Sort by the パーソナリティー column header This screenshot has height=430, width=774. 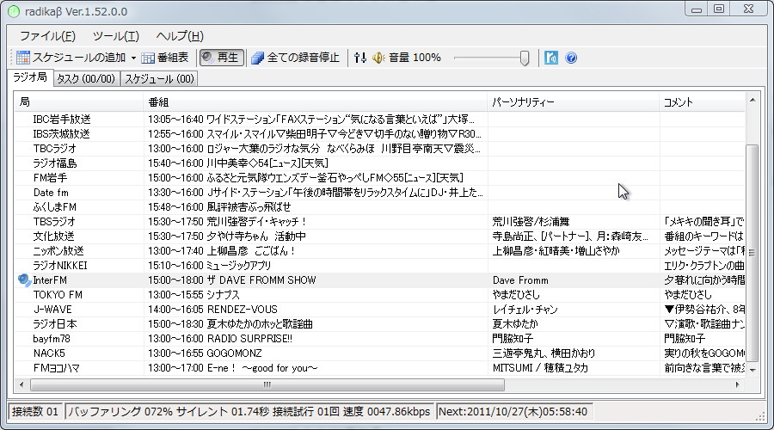573,102
